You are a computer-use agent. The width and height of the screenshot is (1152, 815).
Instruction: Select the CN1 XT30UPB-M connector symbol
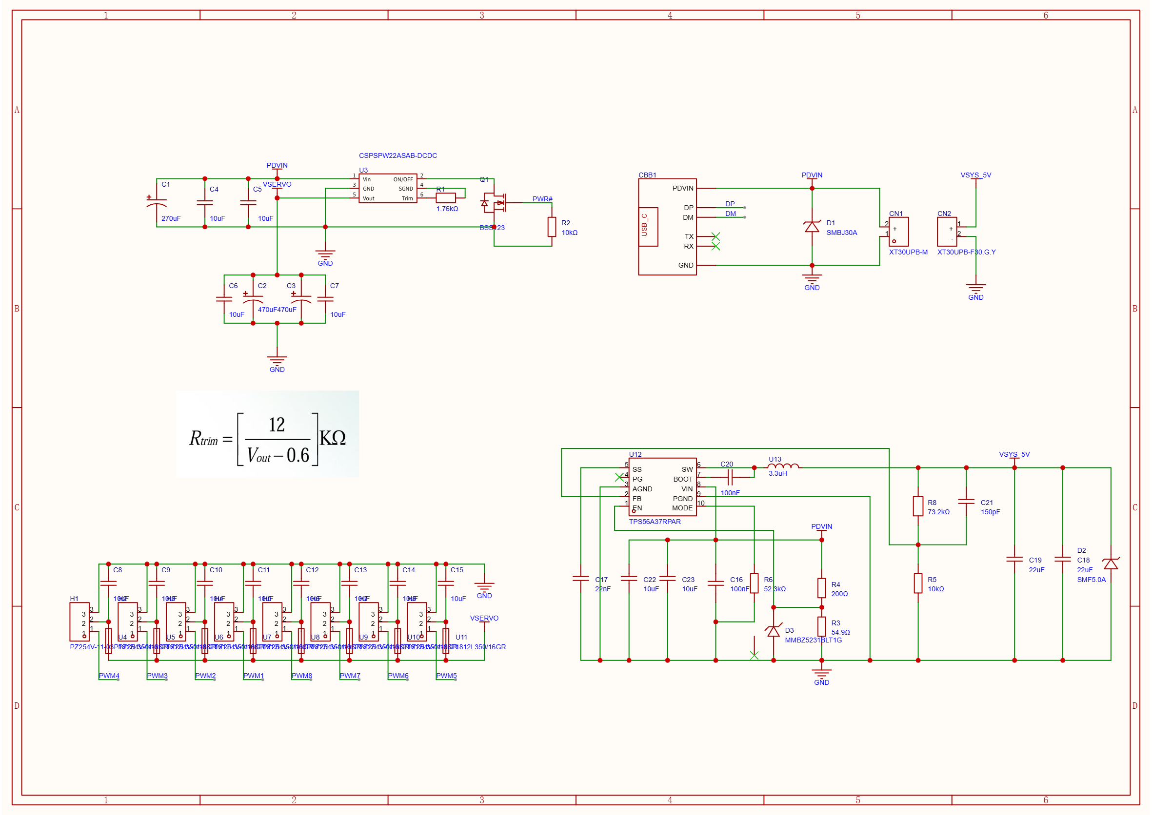[x=898, y=232]
